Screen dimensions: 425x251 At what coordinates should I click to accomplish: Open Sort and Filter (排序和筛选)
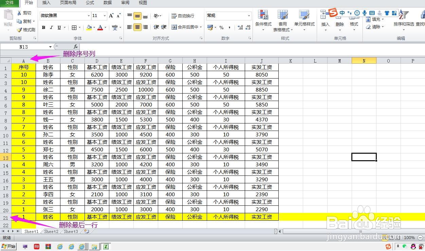404,21
